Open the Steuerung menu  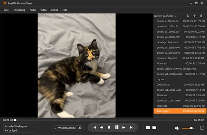[19, 10]
